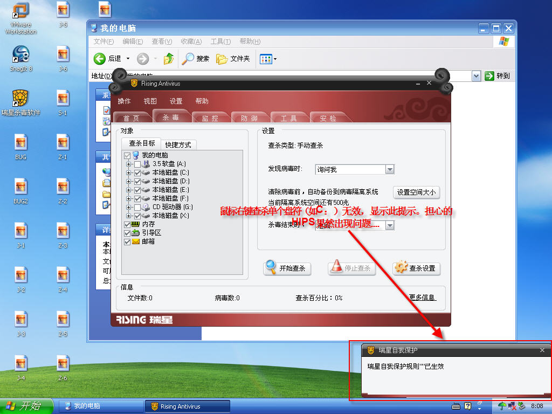The width and height of the screenshot is (552, 414).
Task: Click the Up folder icon in 我的电脑 toolbar
Action: tap(169, 59)
